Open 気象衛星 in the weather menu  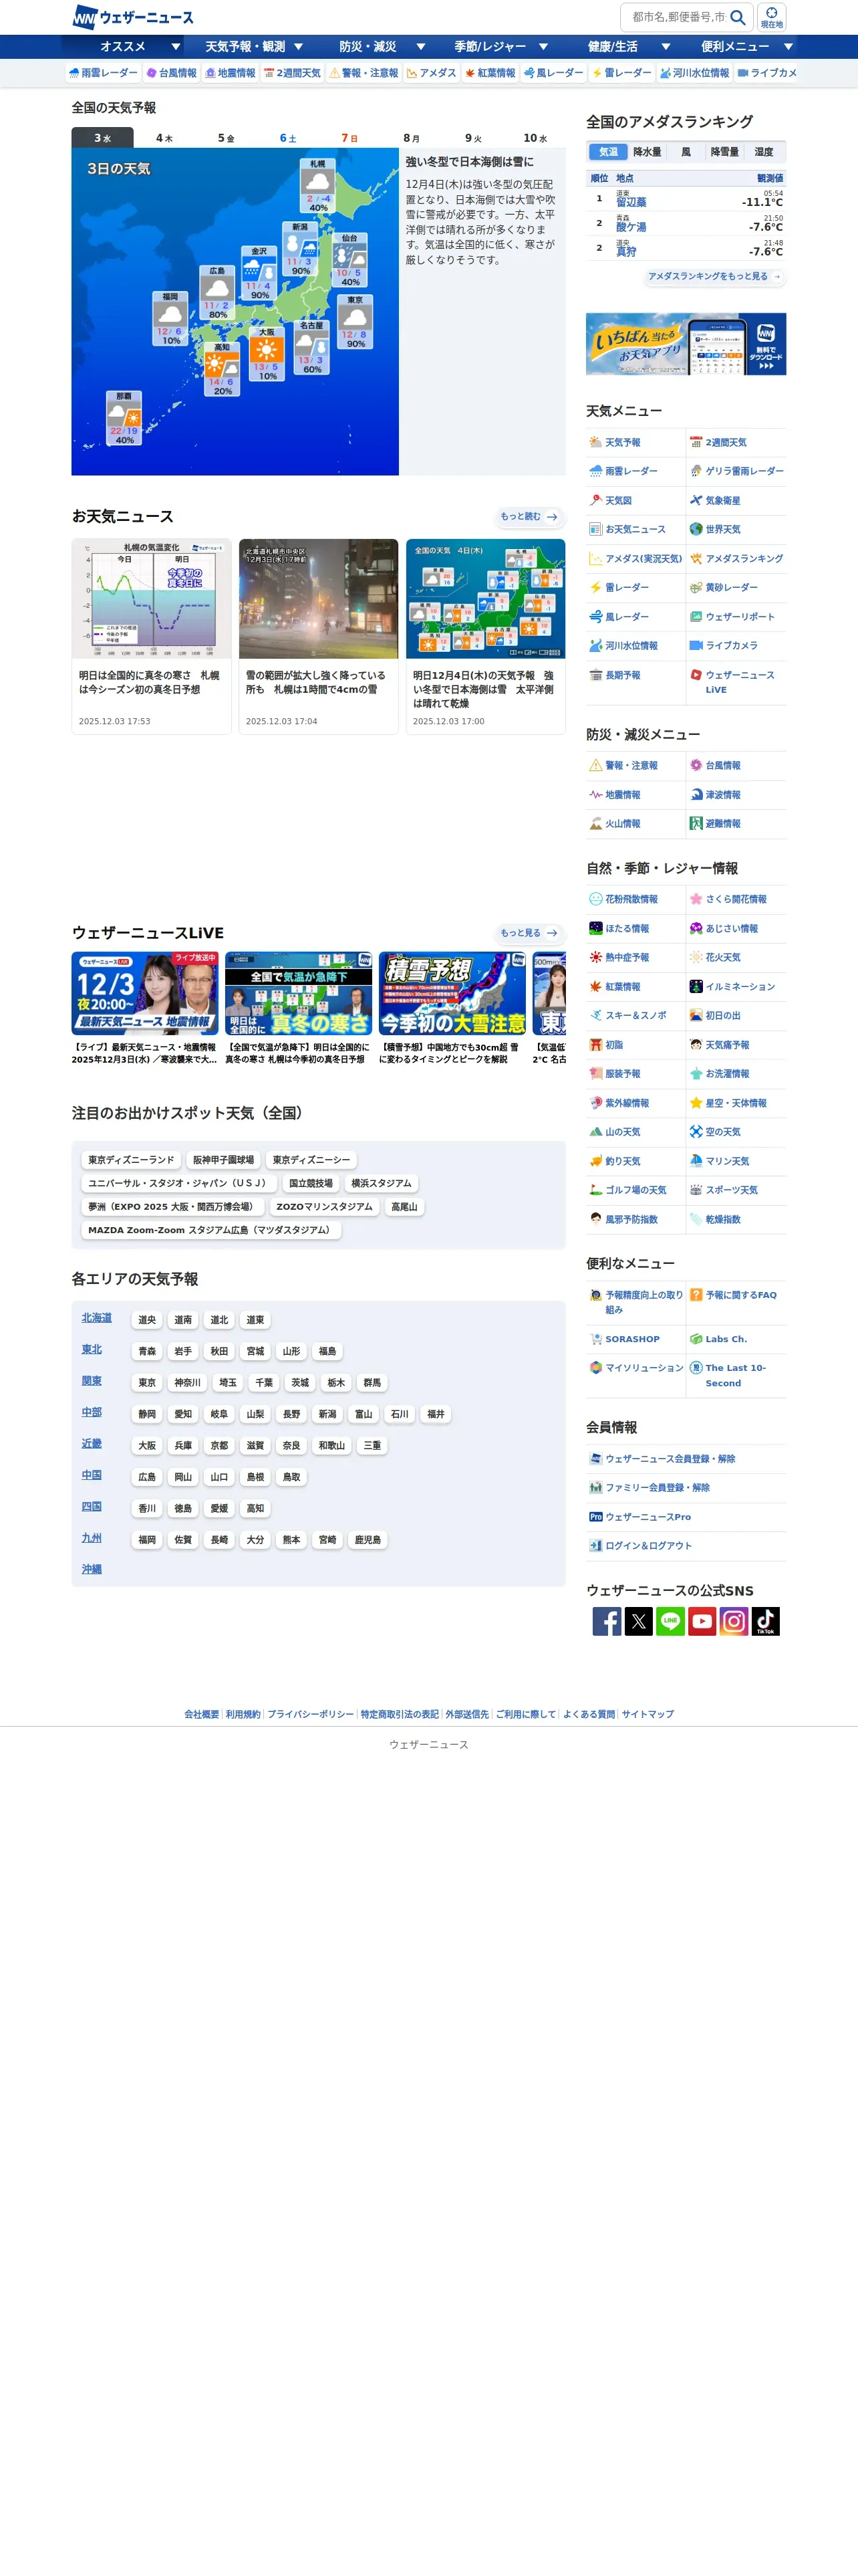point(736,500)
